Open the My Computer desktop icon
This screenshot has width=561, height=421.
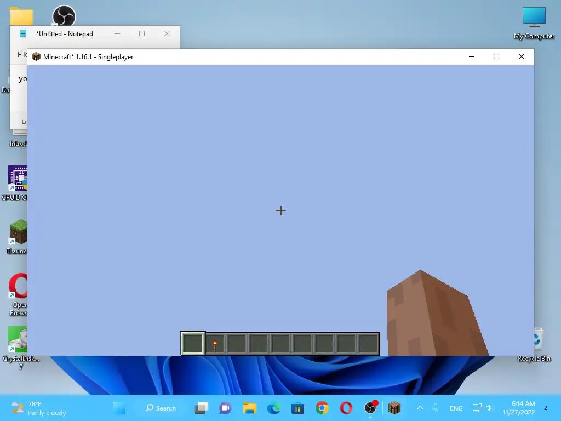[534, 24]
